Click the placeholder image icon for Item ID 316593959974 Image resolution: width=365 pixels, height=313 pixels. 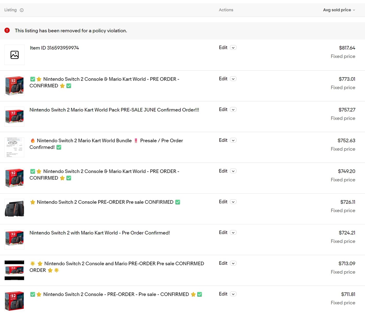pyautogui.click(x=15, y=55)
